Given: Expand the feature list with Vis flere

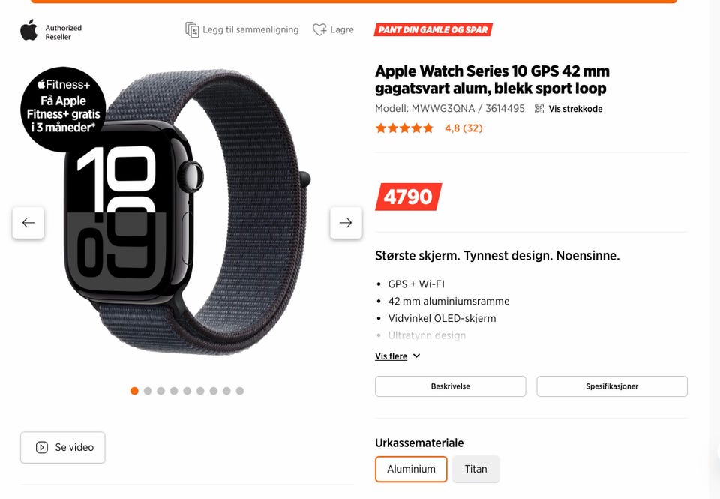Looking at the screenshot, I should coord(391,356).
